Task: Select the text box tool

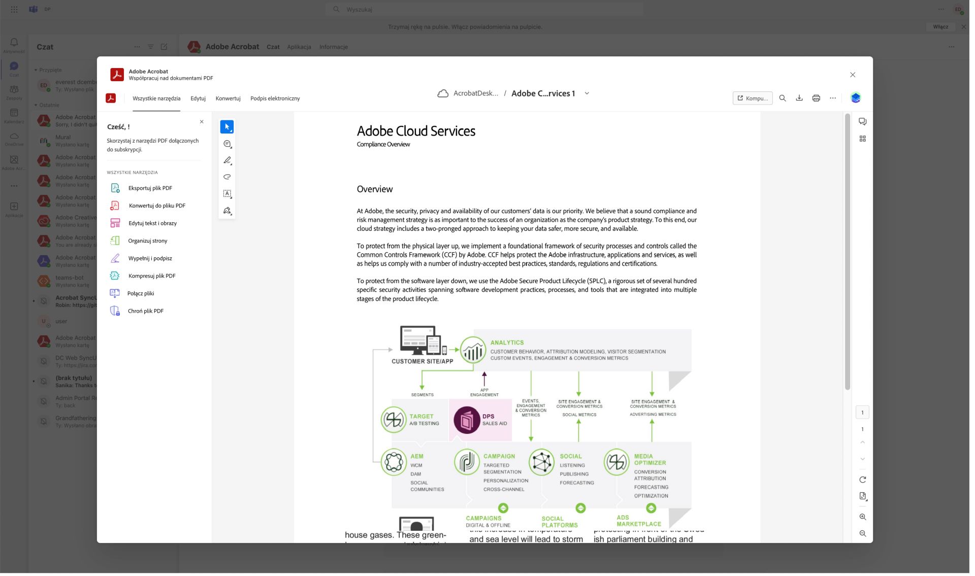Action: 228,195
